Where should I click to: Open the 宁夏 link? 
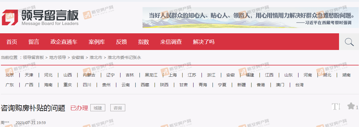(x=222, y=85)
